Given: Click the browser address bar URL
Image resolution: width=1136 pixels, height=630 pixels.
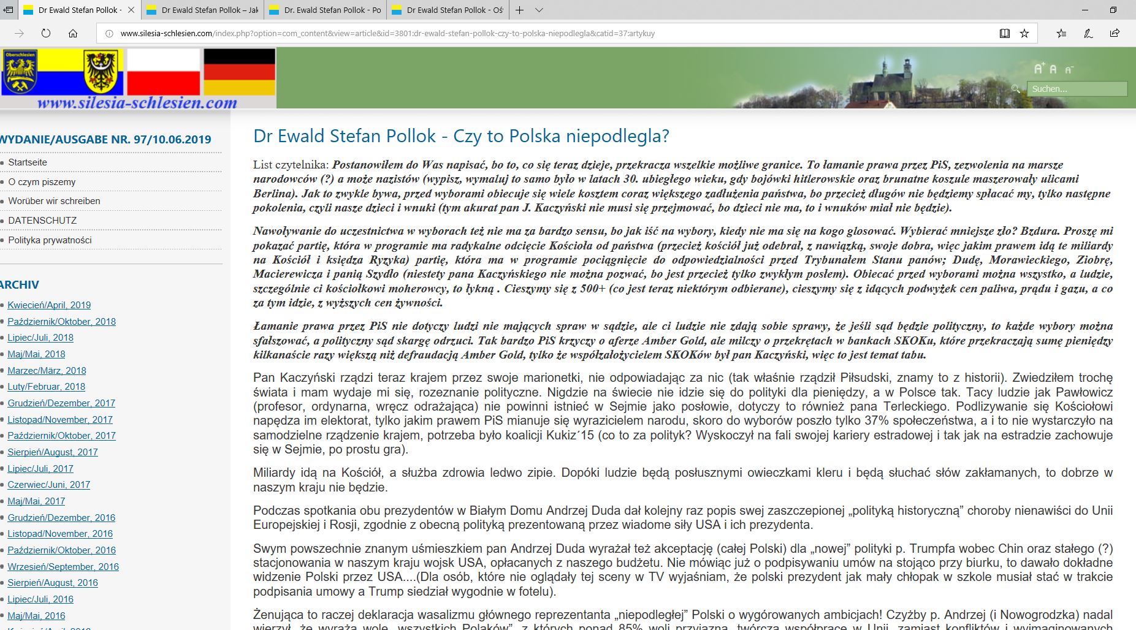Looking at the screenshot, I should point(387,34).
